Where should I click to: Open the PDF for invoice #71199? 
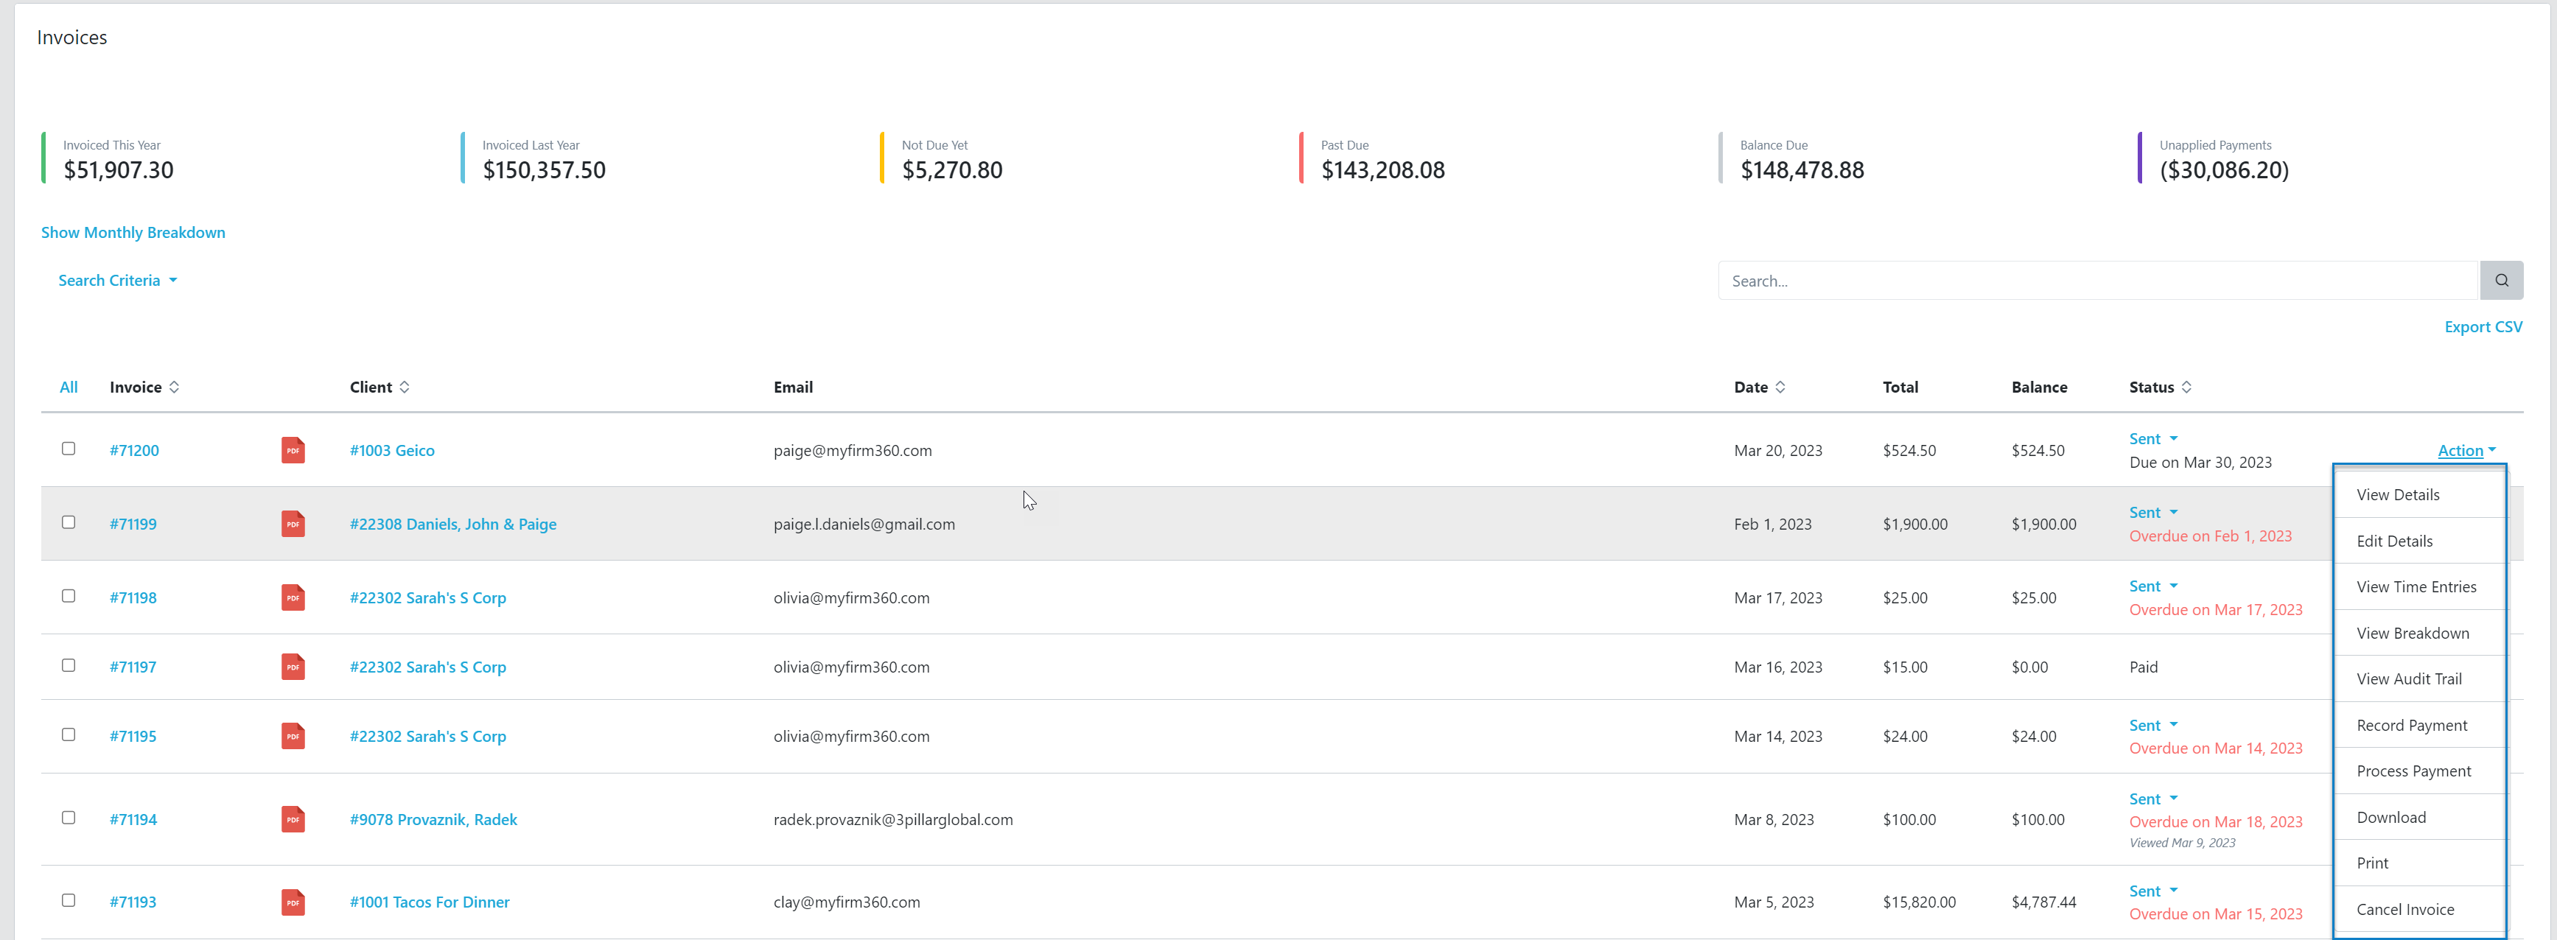coord(293,523)
